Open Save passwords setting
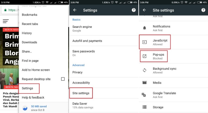 point(104,53)
